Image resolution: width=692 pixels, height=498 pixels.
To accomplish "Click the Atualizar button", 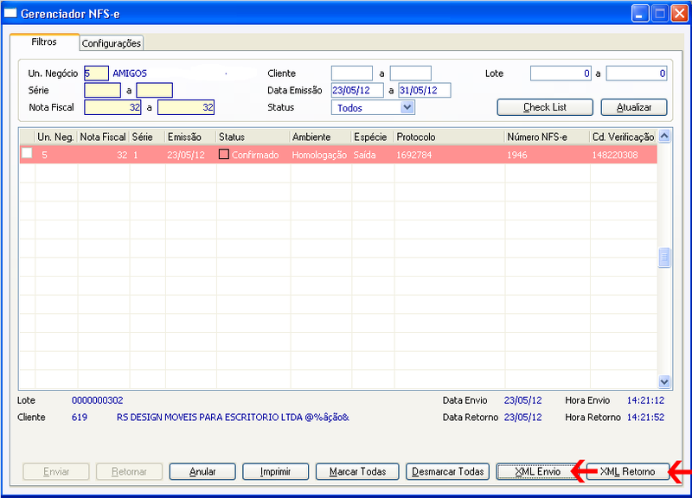I will click(x=634, y=107).
